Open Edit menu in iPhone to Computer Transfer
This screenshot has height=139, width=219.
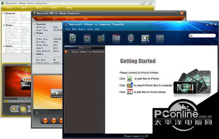(x=74, y=29)
